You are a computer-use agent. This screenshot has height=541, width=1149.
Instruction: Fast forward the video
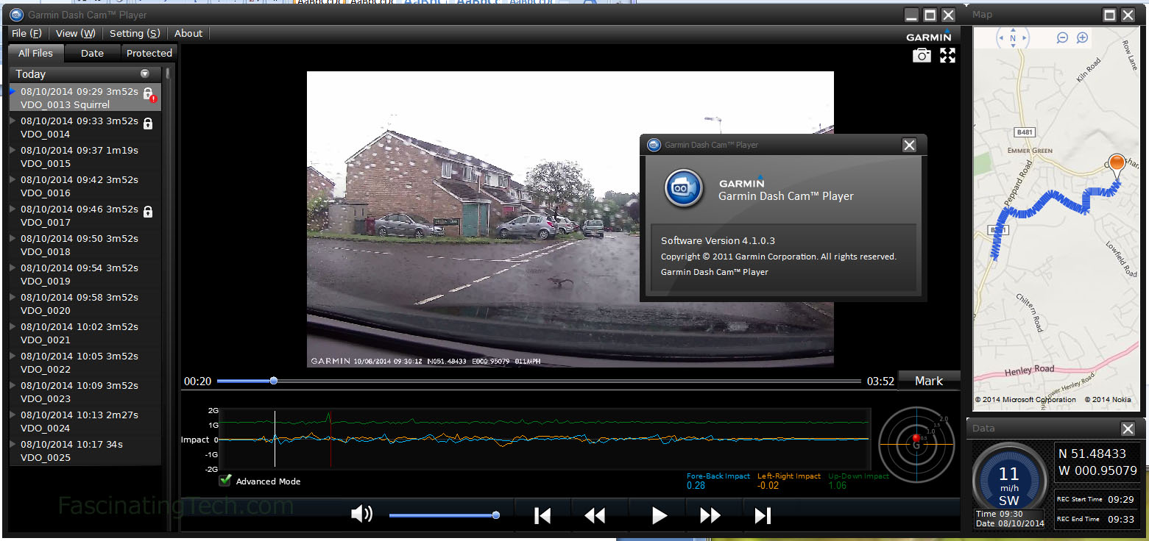(710, 516)
